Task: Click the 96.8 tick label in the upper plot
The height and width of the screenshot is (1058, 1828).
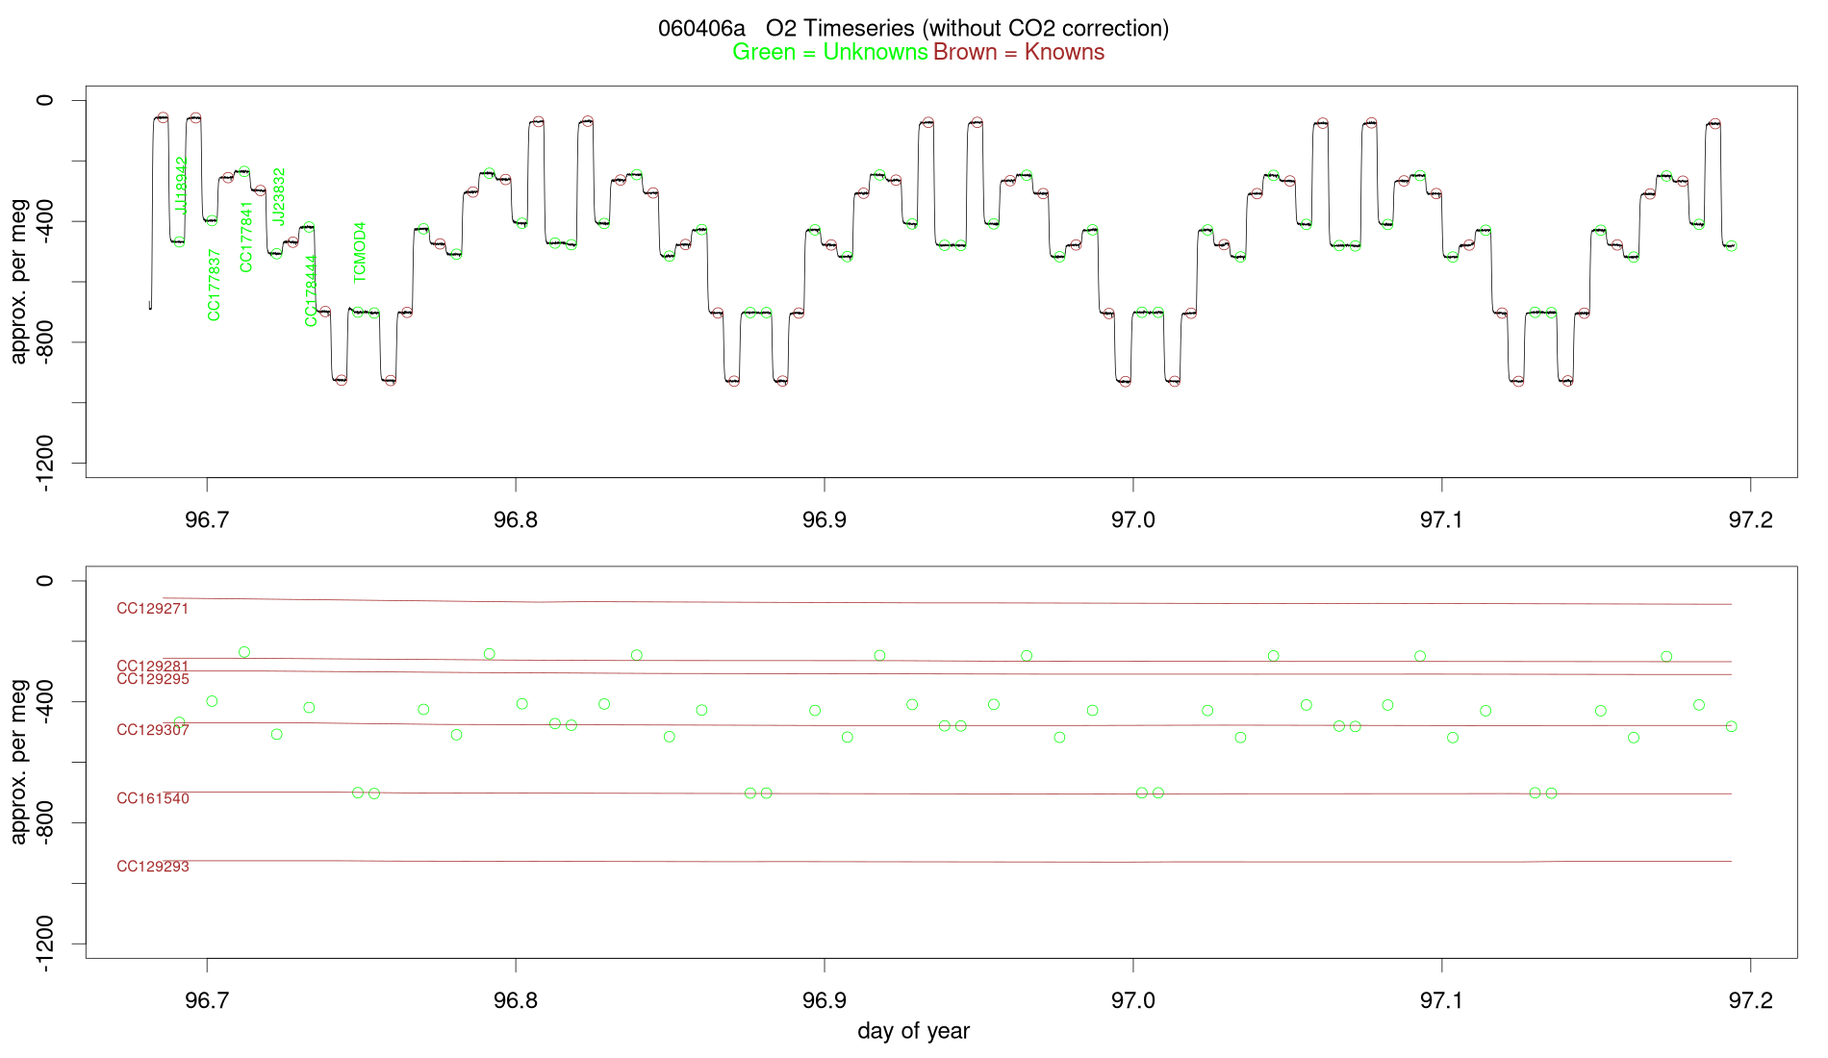Action: 515,519
